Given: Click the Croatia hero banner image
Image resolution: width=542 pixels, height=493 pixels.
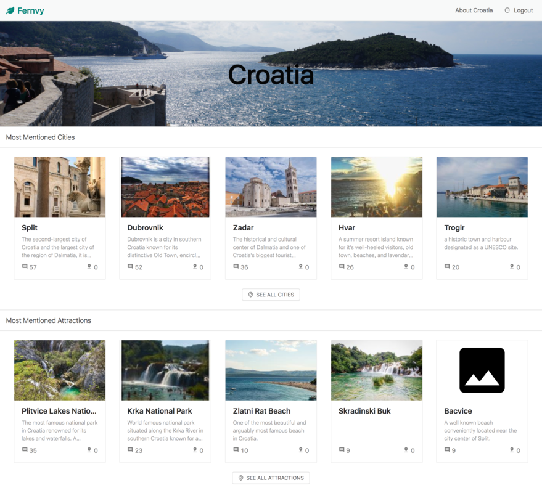Looking at the screenshot, I should (271, 74).
